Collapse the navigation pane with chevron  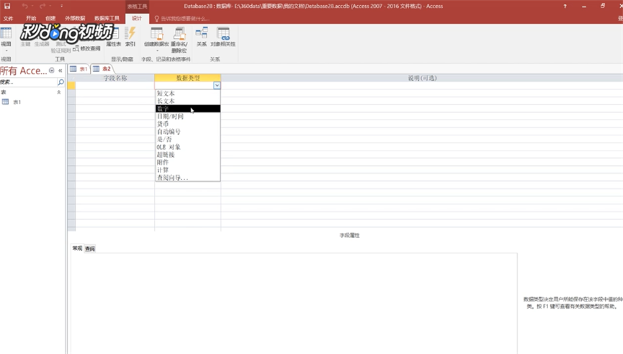click(60, 71)
